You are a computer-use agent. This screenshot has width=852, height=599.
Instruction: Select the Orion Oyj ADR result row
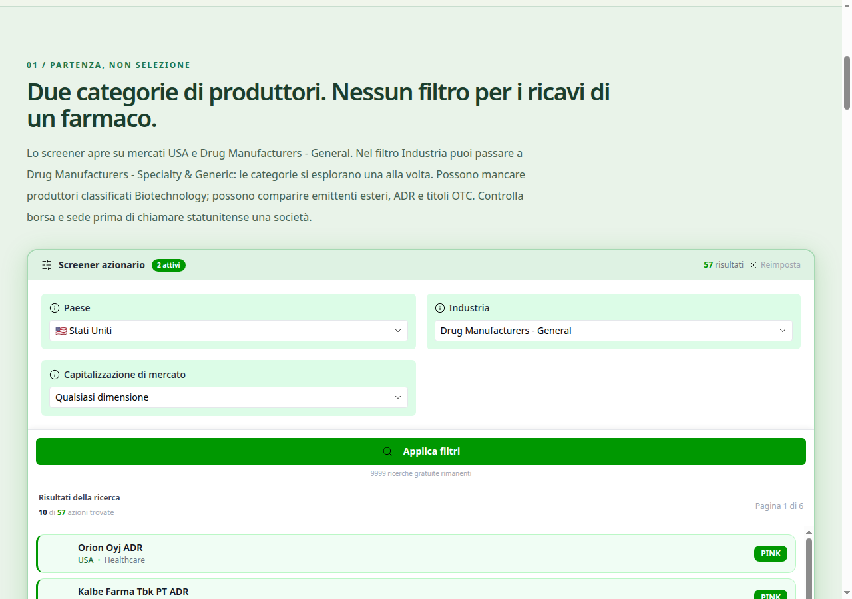[x=416, y=554]
